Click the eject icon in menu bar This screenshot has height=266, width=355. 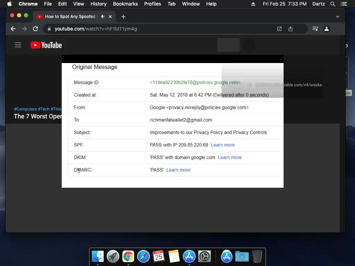point(253,4)
